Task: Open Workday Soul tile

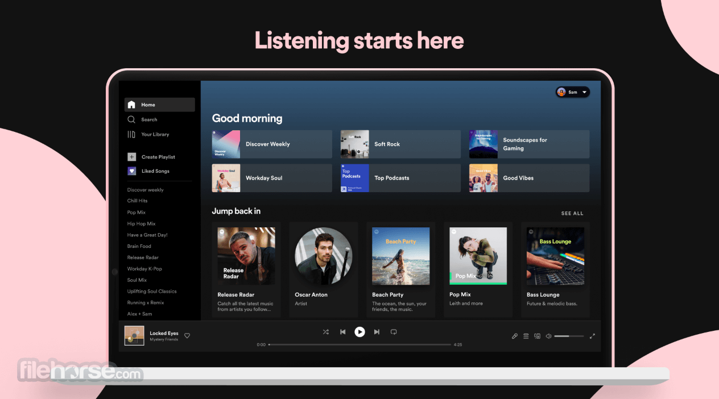Action: click(272, 178)
